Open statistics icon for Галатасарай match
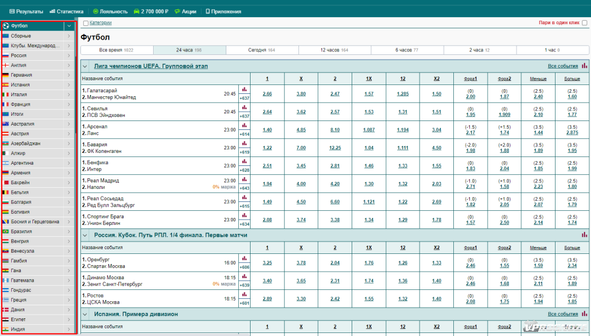This screenshot has width=591, height=336. coord(244,90)
